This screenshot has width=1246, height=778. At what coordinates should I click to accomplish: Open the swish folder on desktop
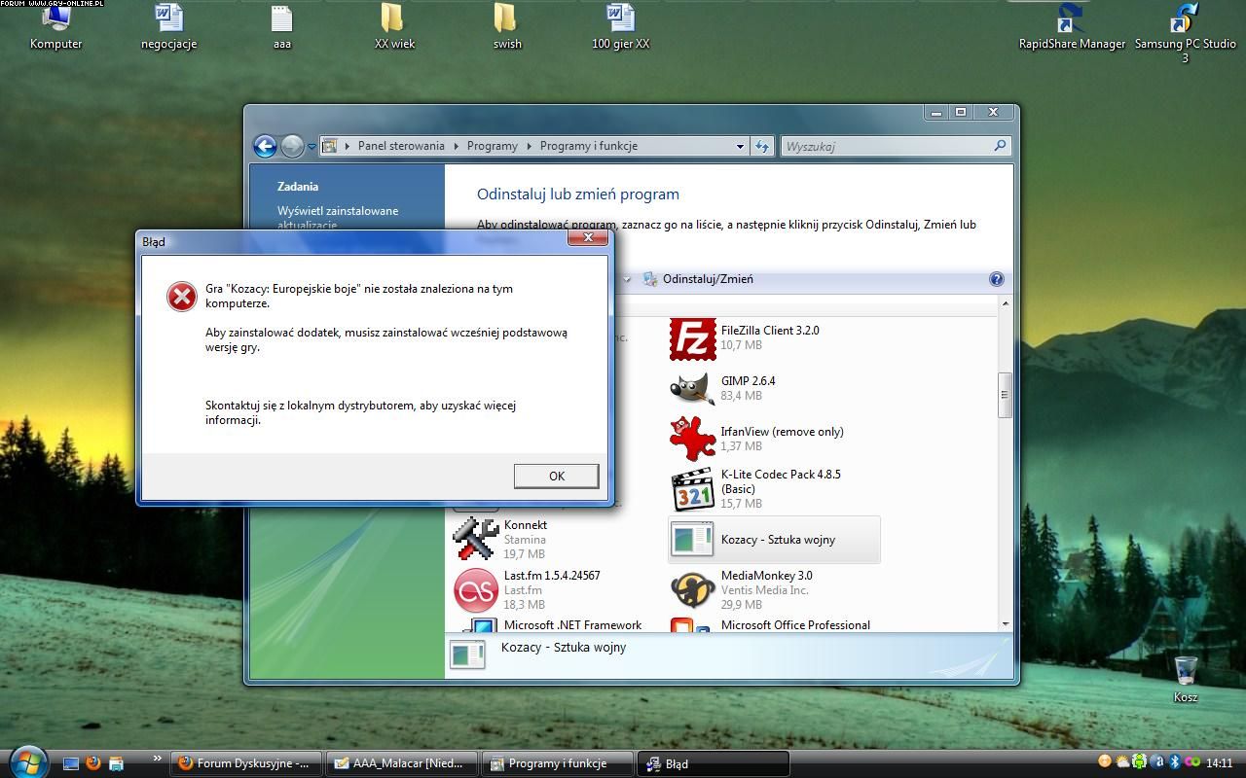click(x=507, y=27)
